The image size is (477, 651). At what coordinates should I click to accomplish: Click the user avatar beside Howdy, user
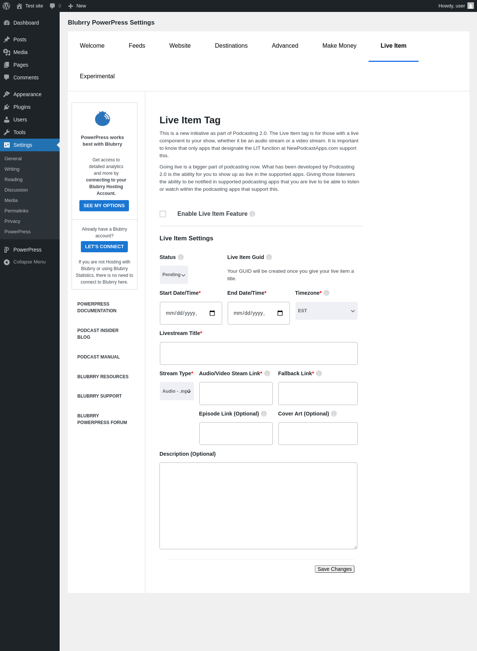[471, 6]
